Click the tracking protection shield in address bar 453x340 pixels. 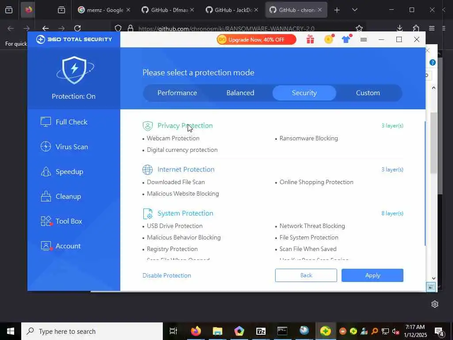point(118,28)
